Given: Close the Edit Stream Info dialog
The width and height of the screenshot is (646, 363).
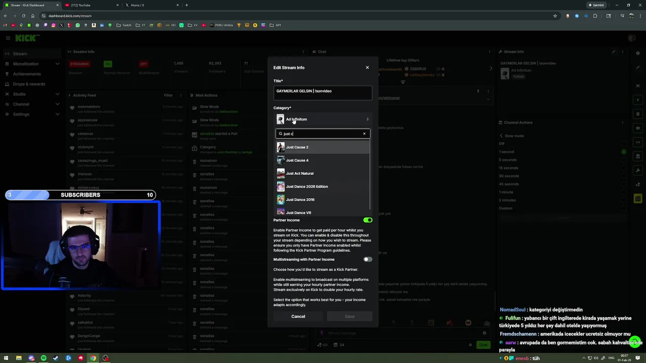Looking at the screenshot, I should point(367,68).
